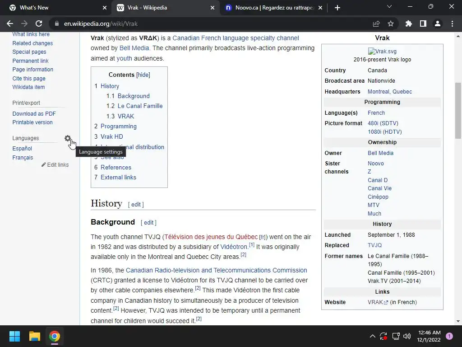Open the volume speaker icon
462x347 pixels.
(407, 336)
